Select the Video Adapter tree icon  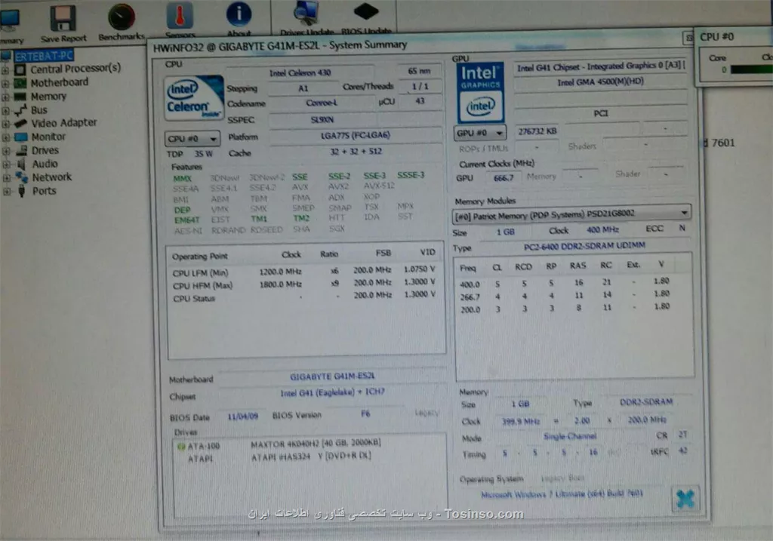20,123
